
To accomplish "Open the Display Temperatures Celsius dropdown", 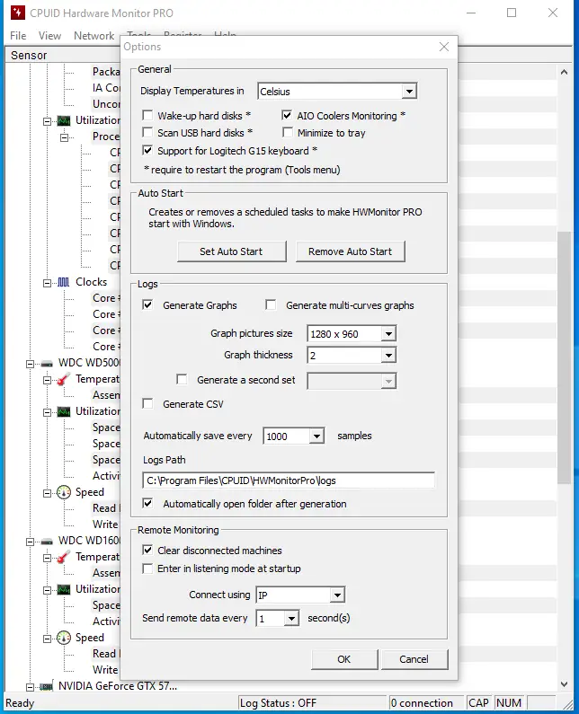I will point(409,91).
